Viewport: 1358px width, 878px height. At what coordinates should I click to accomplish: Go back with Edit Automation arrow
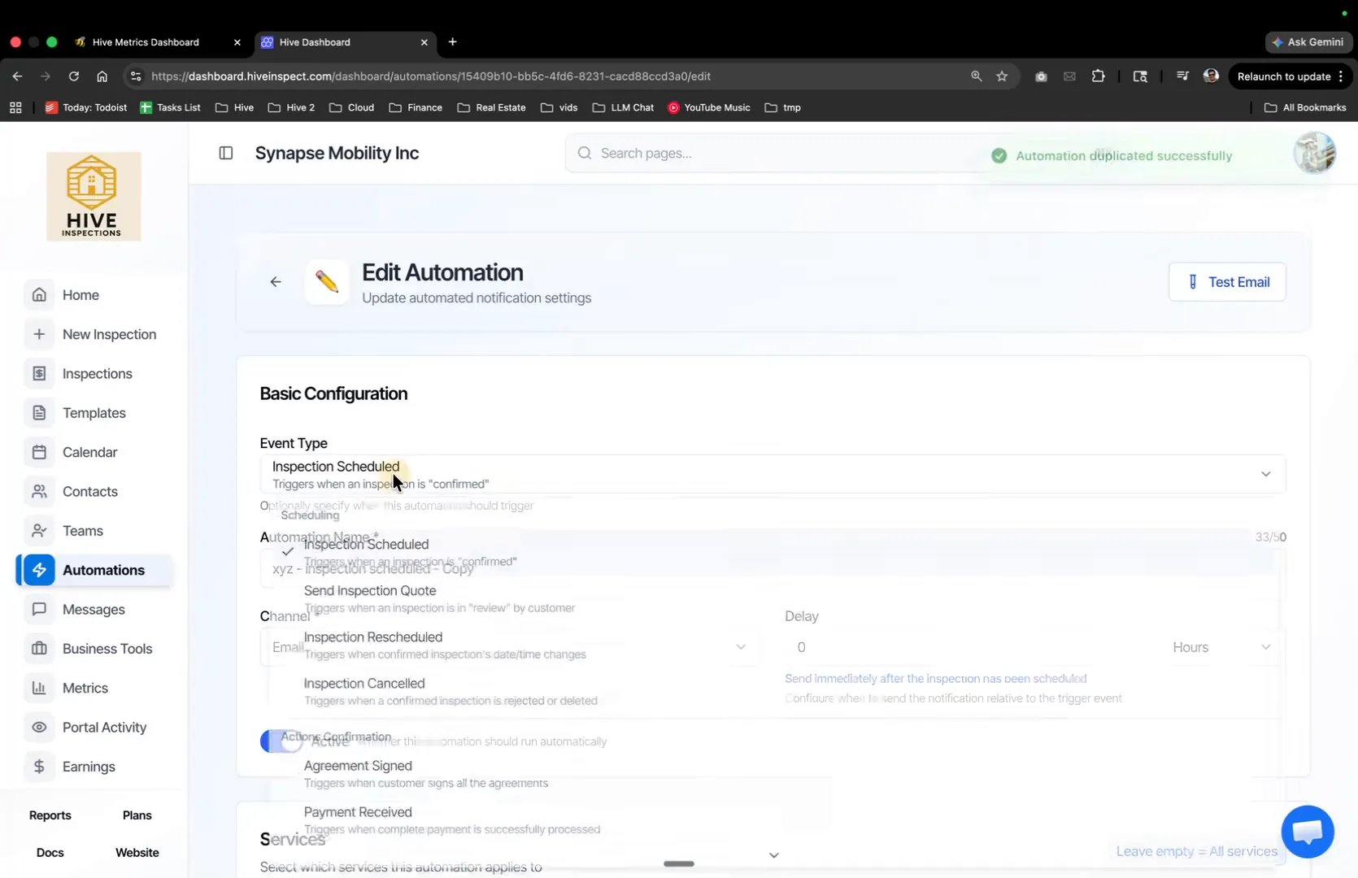(276, 282)
